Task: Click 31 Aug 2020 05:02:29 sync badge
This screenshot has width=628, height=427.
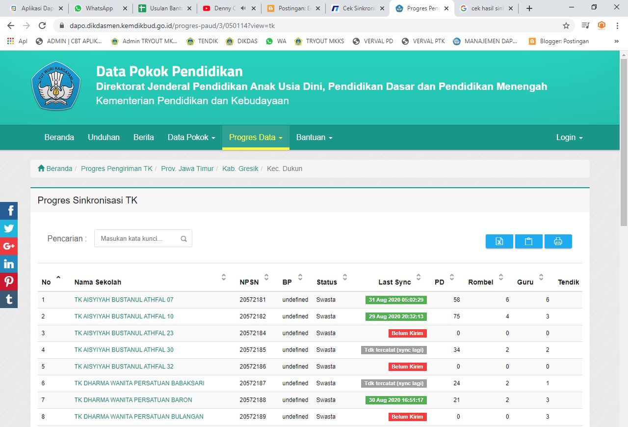Action: tap(396, 300)
